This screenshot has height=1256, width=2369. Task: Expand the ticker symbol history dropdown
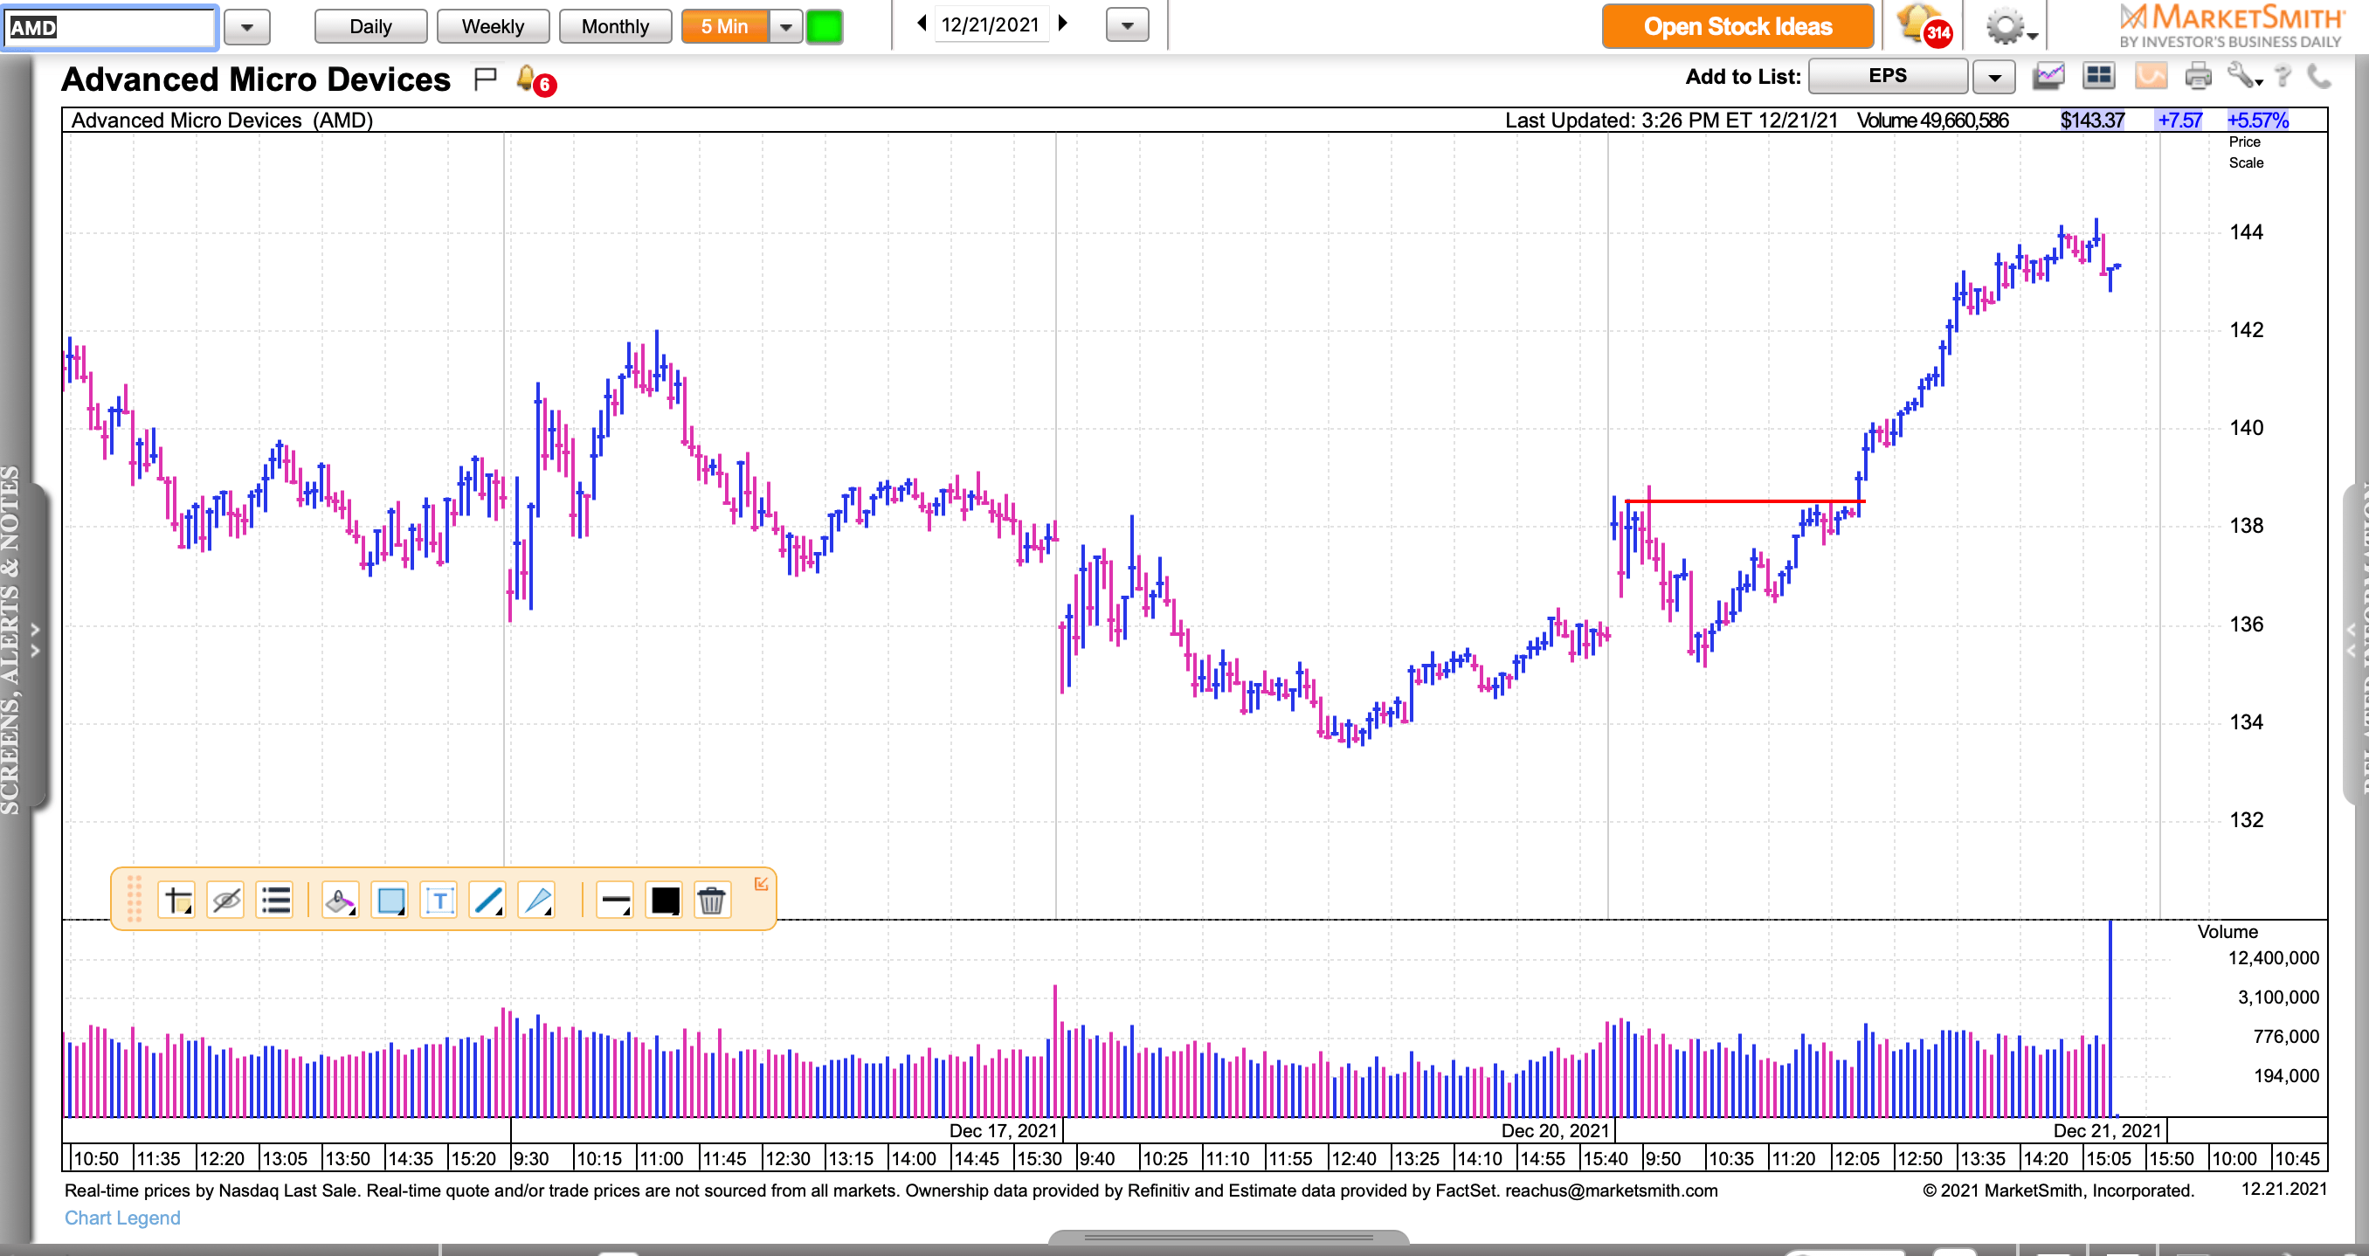[246, 27]
